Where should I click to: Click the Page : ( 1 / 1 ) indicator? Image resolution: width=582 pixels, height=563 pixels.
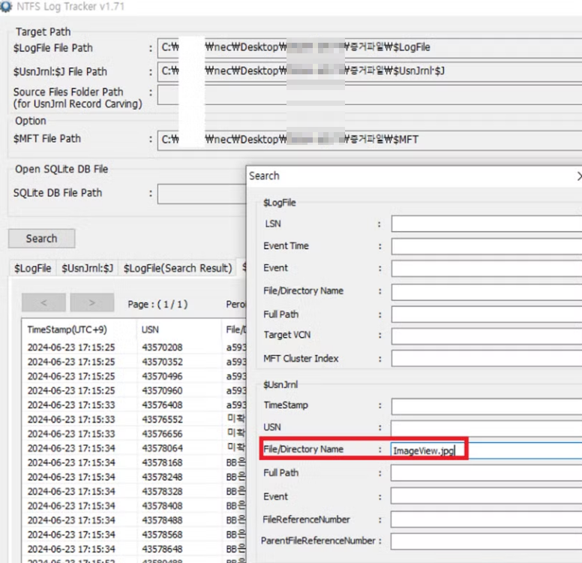point(157,304)
